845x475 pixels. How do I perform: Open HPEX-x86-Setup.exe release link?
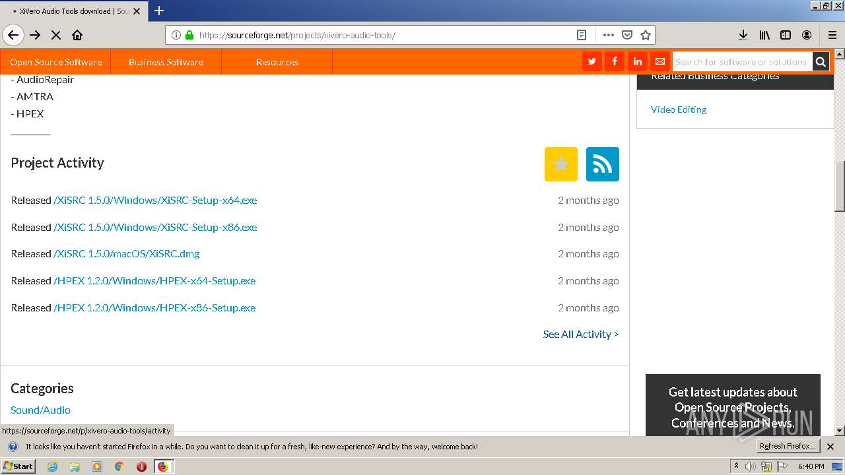coord(154,307)
